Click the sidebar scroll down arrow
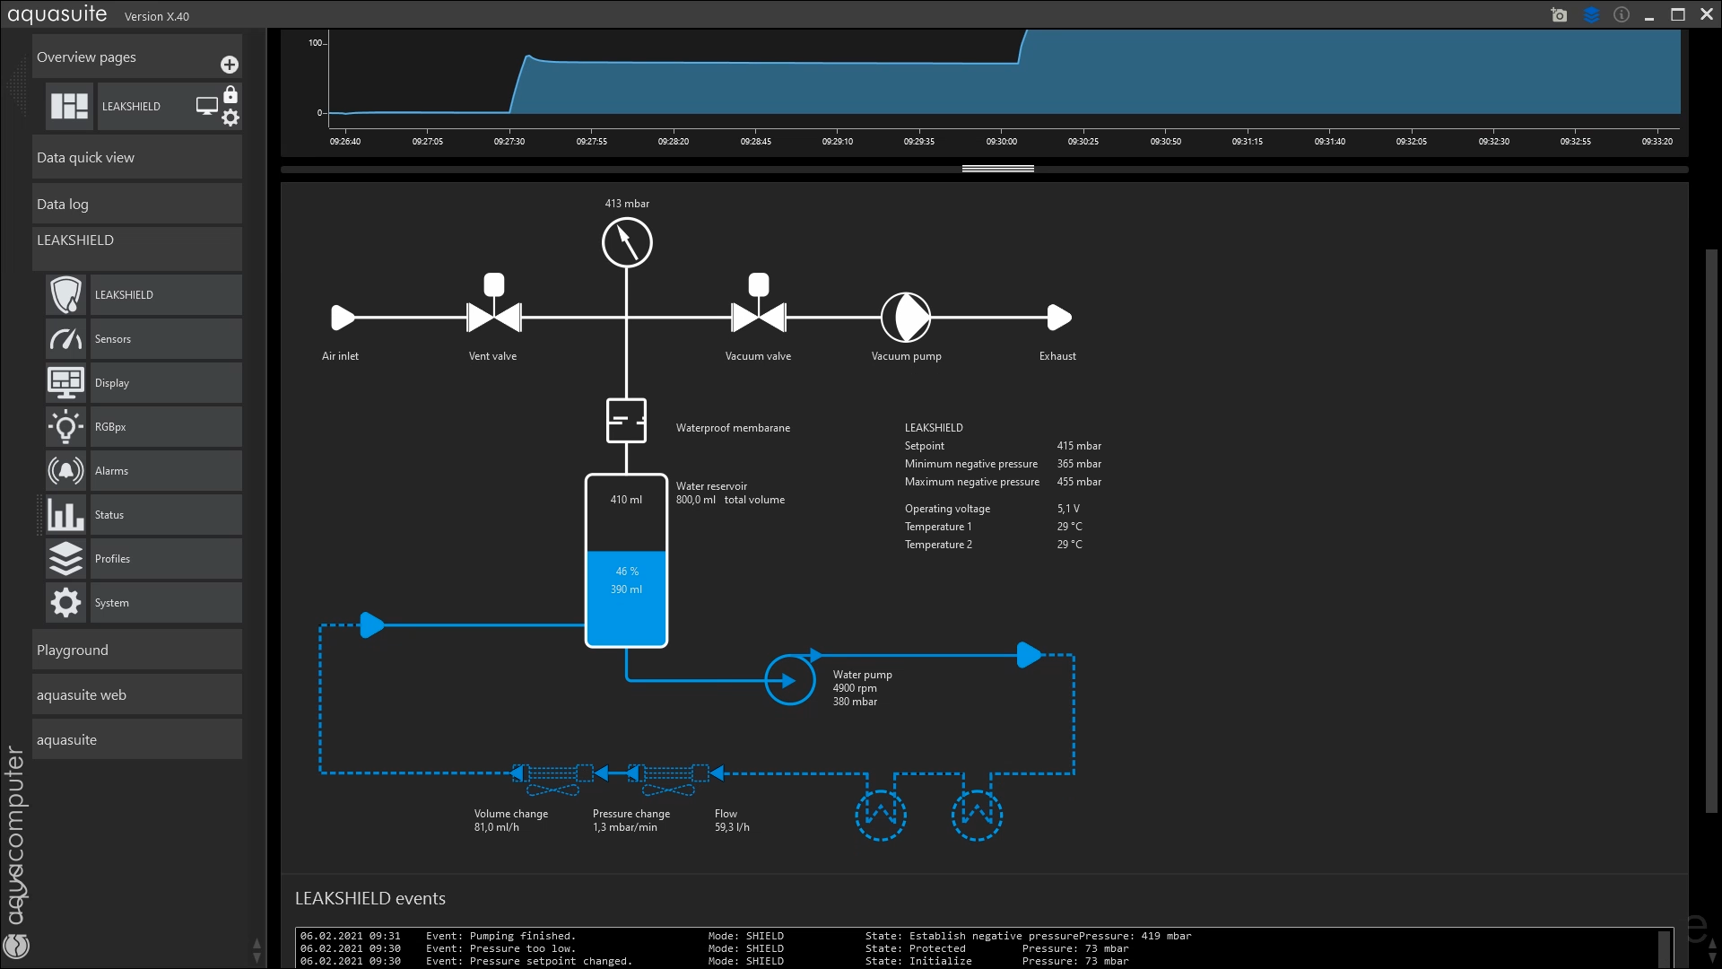 [x=257, y=957]
